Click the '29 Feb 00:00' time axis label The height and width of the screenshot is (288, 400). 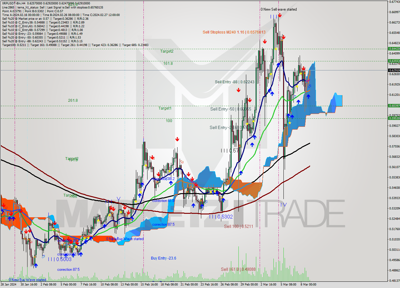click(249, 285)
